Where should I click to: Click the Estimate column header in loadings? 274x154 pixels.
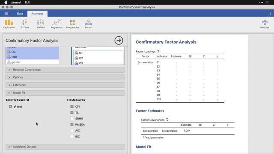[x=176, y=56]
